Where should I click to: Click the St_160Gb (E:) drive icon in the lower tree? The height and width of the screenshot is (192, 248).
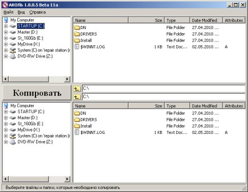pyautogui.click(x=13, y=124)
